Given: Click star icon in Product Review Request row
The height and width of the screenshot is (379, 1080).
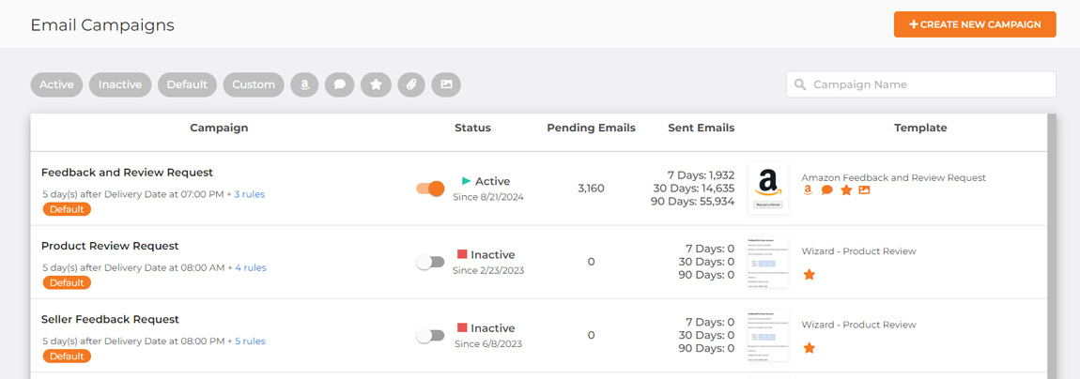Looking at the screenshot, I should 809,275.
